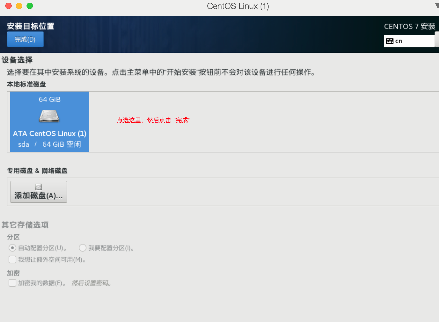The image size is (439, 322).
Task: Click the CentOS Linux (1) window title
Action: 238,6
